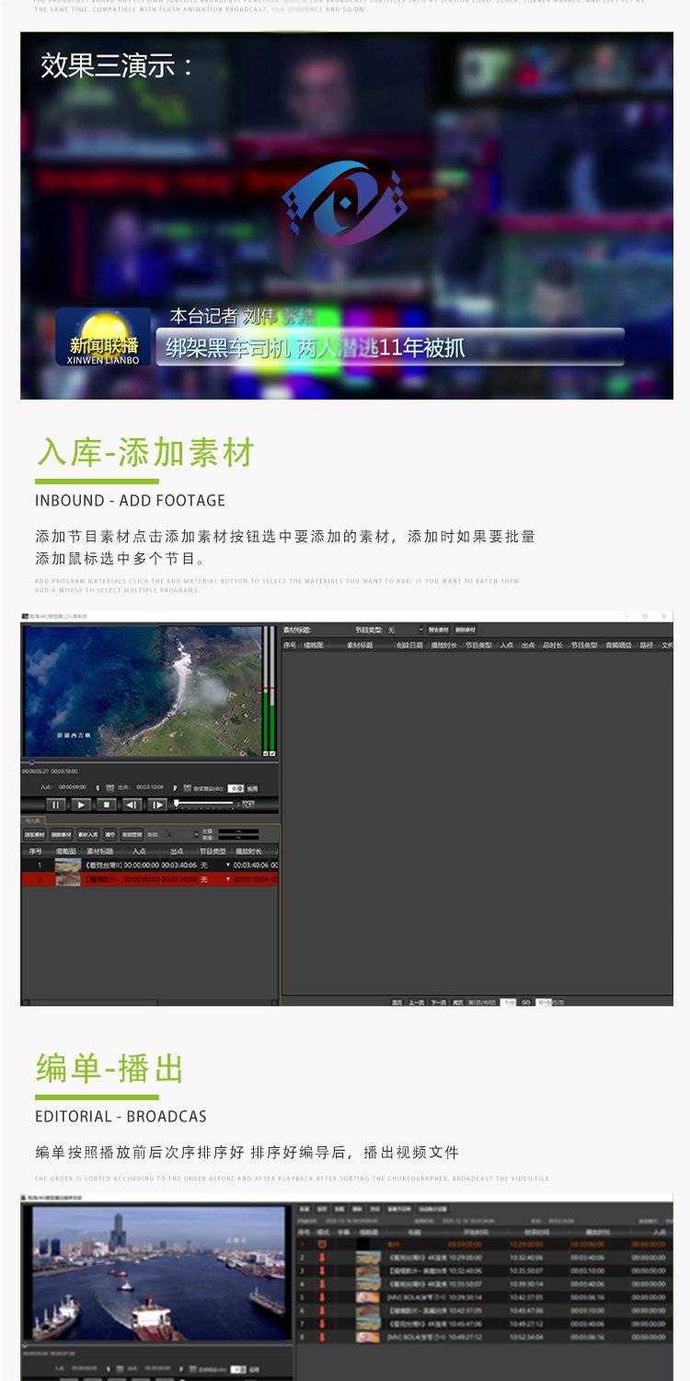Click the playback speed slider handle
Screen dimensions: 690x1381
(x=177, y=804)
